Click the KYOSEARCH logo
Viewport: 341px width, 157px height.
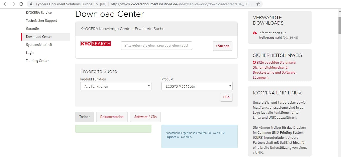click(96, 44)
